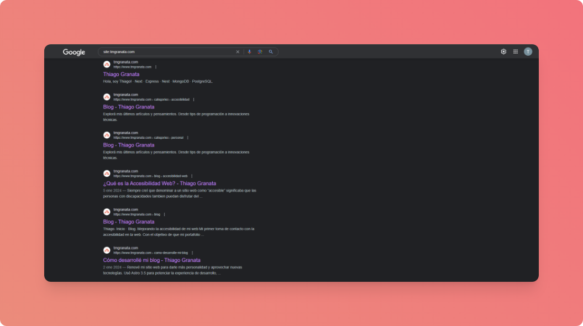Click the magnifying glass search button
This screenshot has width=583, height=326.
tap(271, 52)
